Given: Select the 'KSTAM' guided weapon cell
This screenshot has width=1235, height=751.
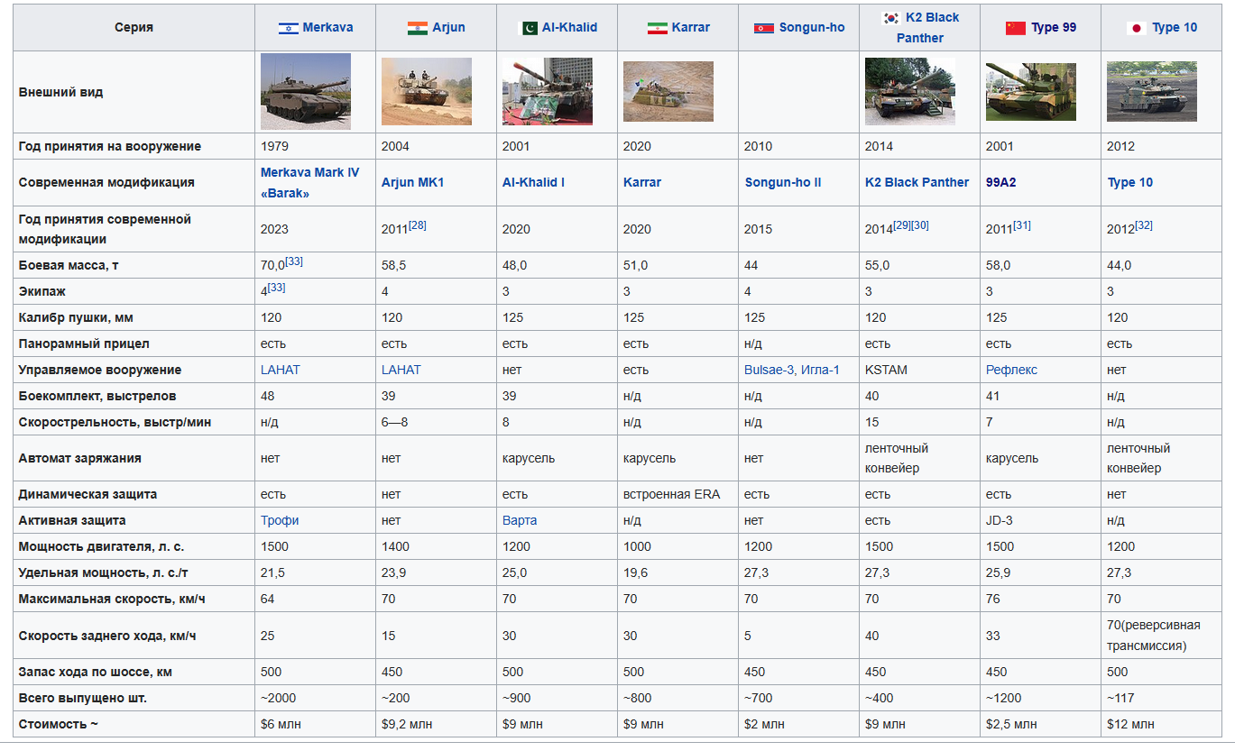Looking at the screenshot, I should coord(920,370).
